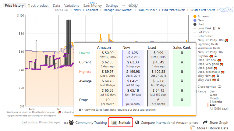Screen dimensions: 234x131
Task: Click the Community Tracking people icon
Action: tap(71, 123)
